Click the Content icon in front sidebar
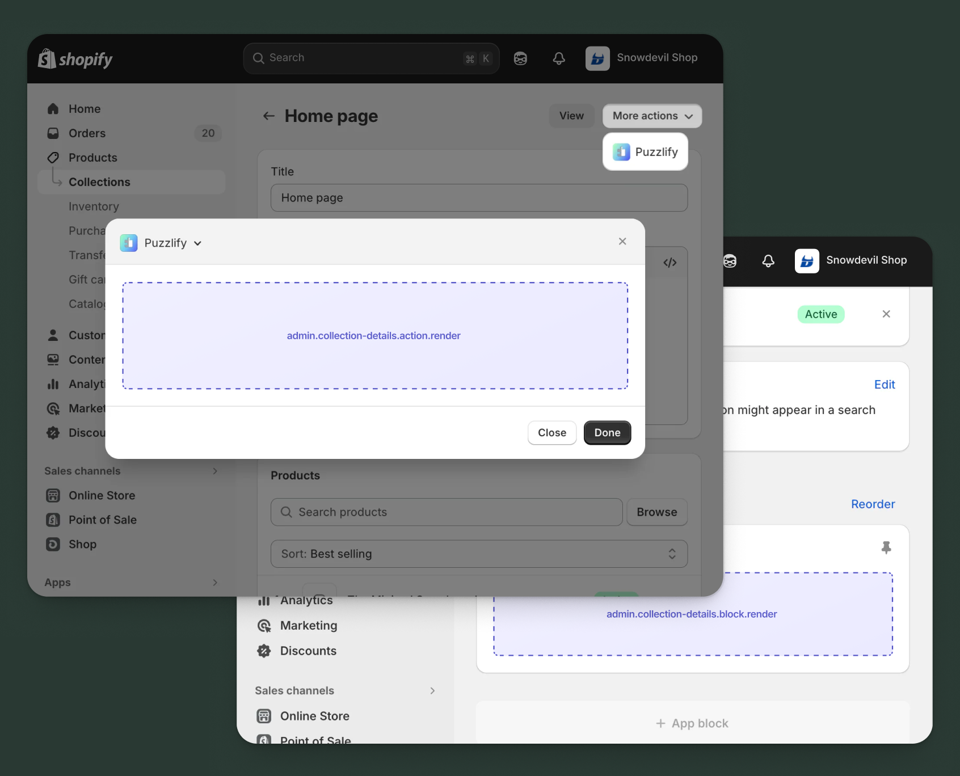 click(53, 360)
